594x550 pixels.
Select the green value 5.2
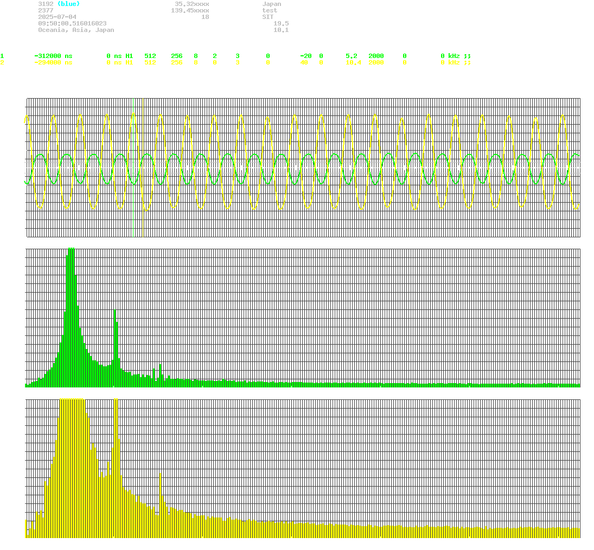(352, 56)
